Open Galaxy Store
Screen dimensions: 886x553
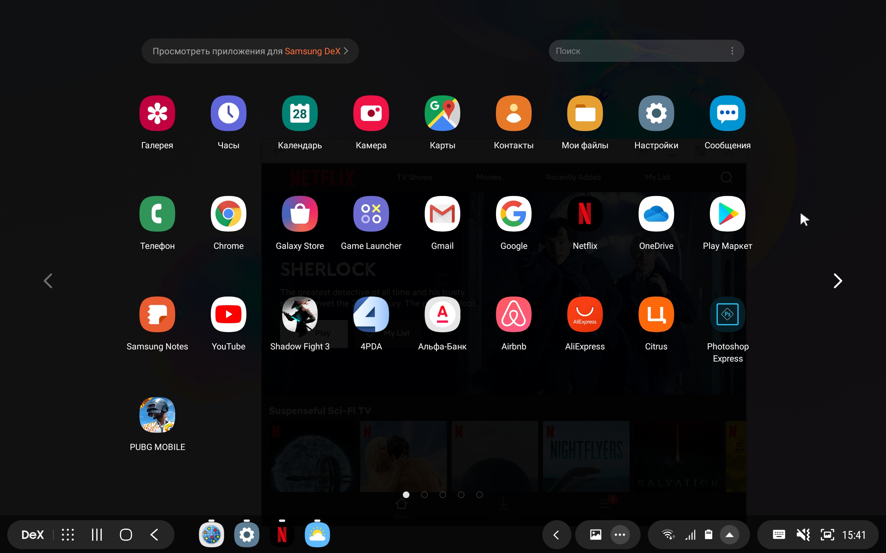[299, 214]
